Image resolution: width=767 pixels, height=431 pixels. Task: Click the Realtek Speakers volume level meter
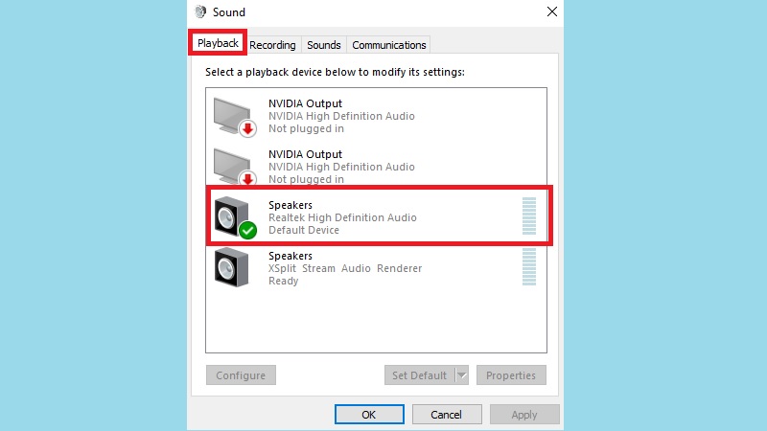[529, 216]
